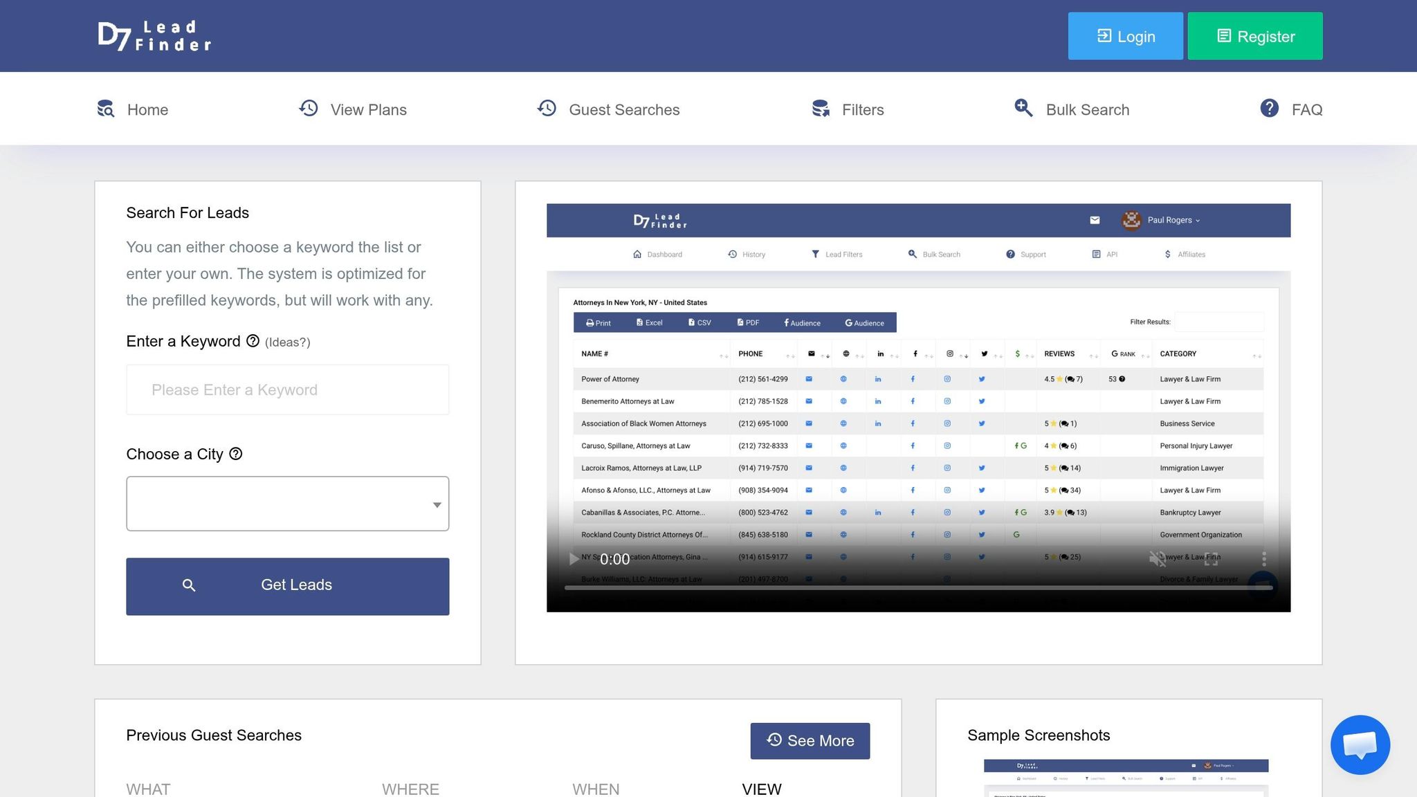Click the Search For Leads heading
The width and height of the screenshot is (1417, 797).
pyautogui.click(x=188, y=213)
